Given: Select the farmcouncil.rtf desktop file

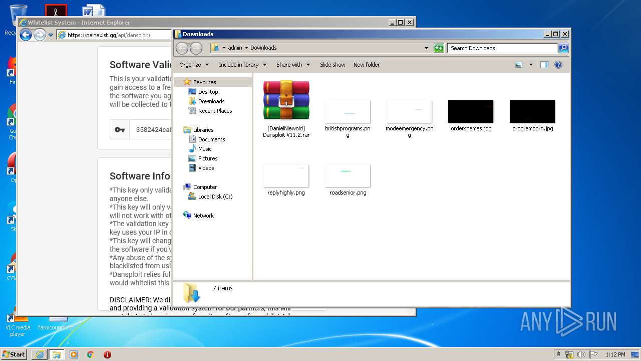Looking at the screenshot, I should coord(56,324).
